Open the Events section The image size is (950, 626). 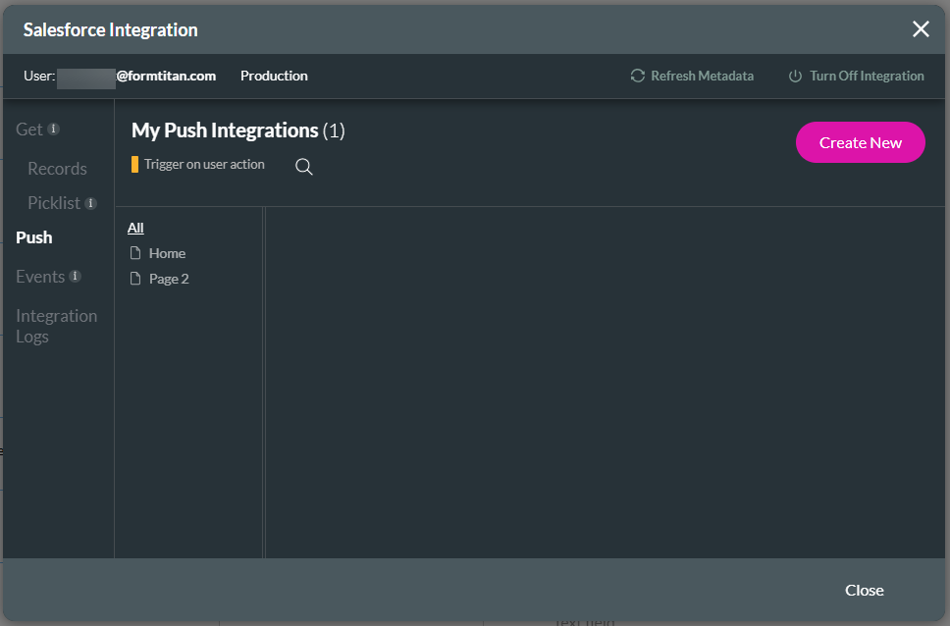coord(40,277)
